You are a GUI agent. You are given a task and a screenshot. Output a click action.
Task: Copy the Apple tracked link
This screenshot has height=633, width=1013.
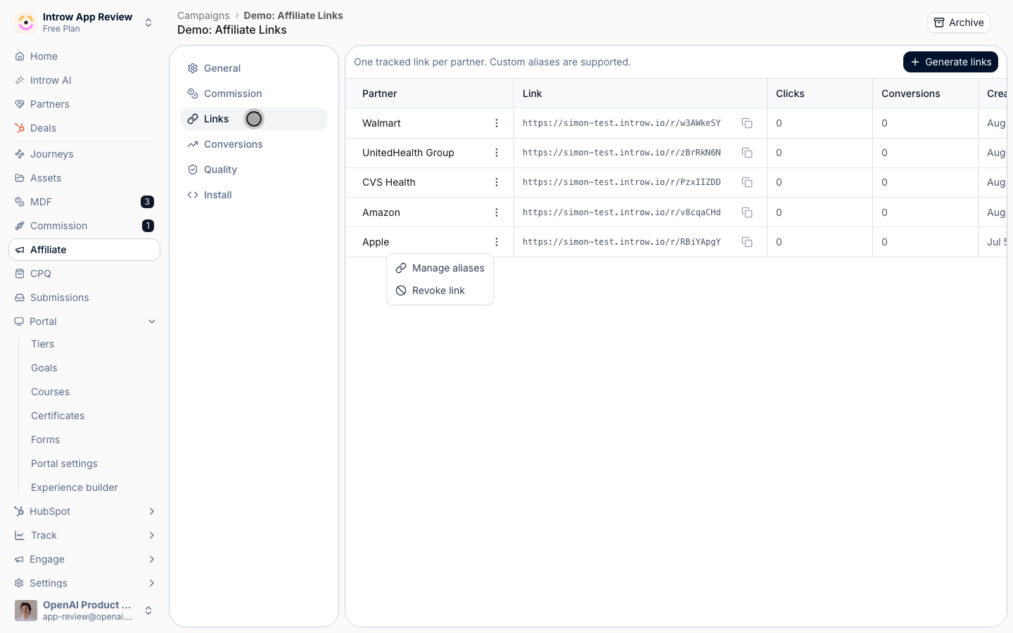pyautogui.click(x=747, y=242)
